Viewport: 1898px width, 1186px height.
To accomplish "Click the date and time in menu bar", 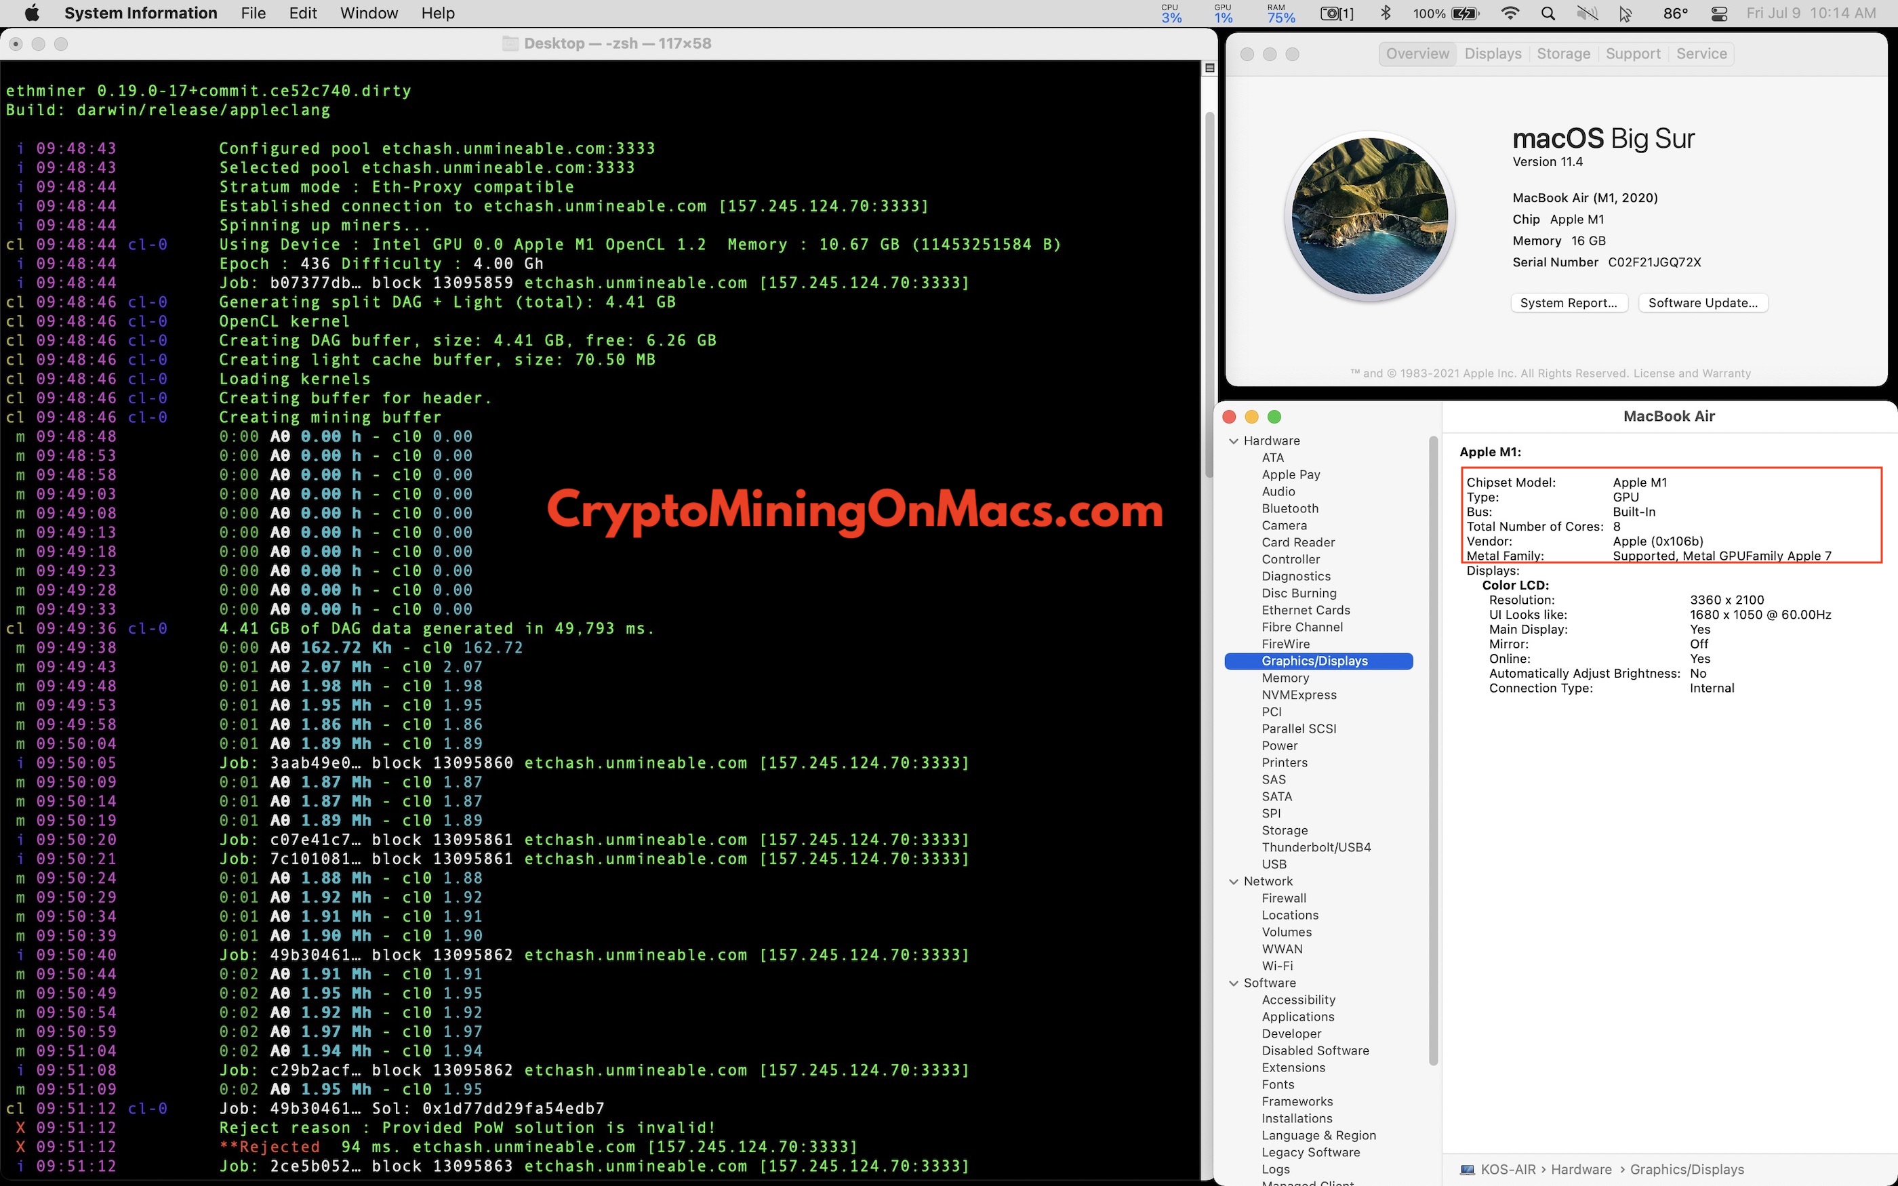I will point(1811,14).
